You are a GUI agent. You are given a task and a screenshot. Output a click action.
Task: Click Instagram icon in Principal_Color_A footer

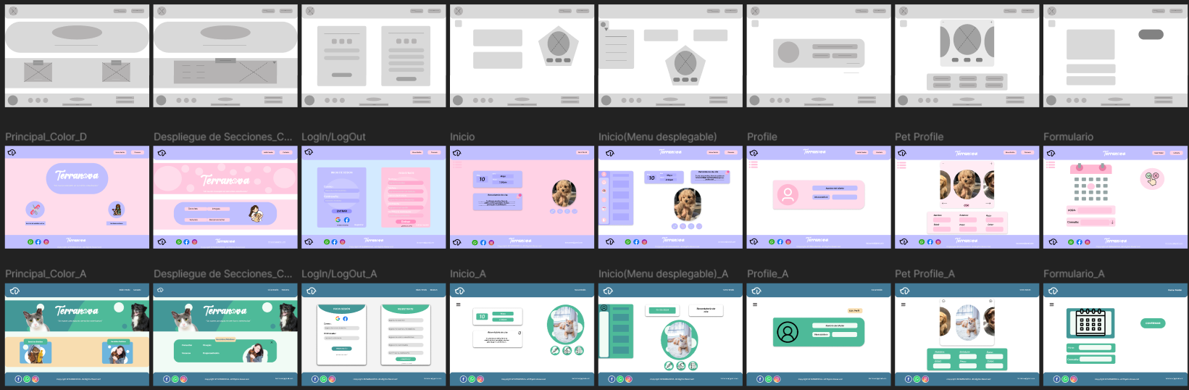35,379
